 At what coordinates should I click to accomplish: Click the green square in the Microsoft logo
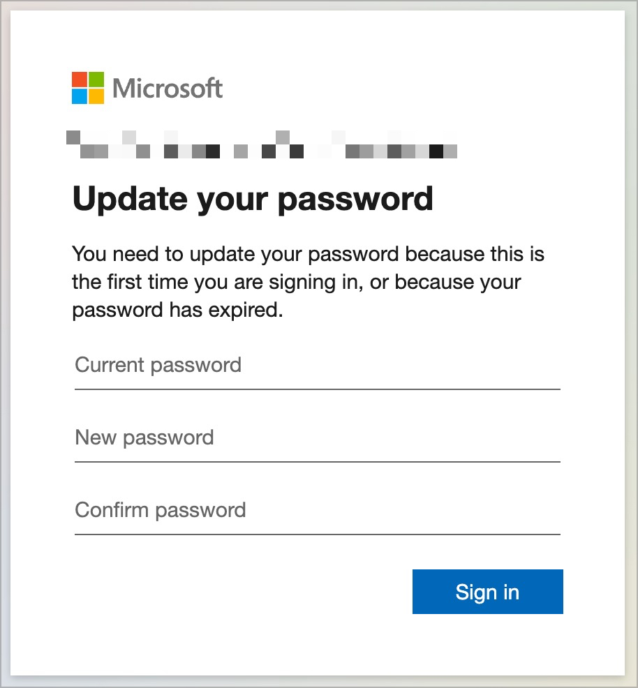tap(96, 78)
